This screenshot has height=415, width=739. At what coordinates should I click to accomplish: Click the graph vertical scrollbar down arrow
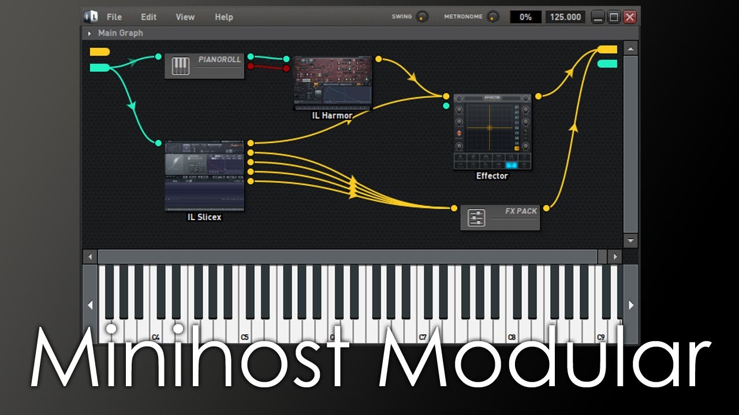(x=630, y=240)
